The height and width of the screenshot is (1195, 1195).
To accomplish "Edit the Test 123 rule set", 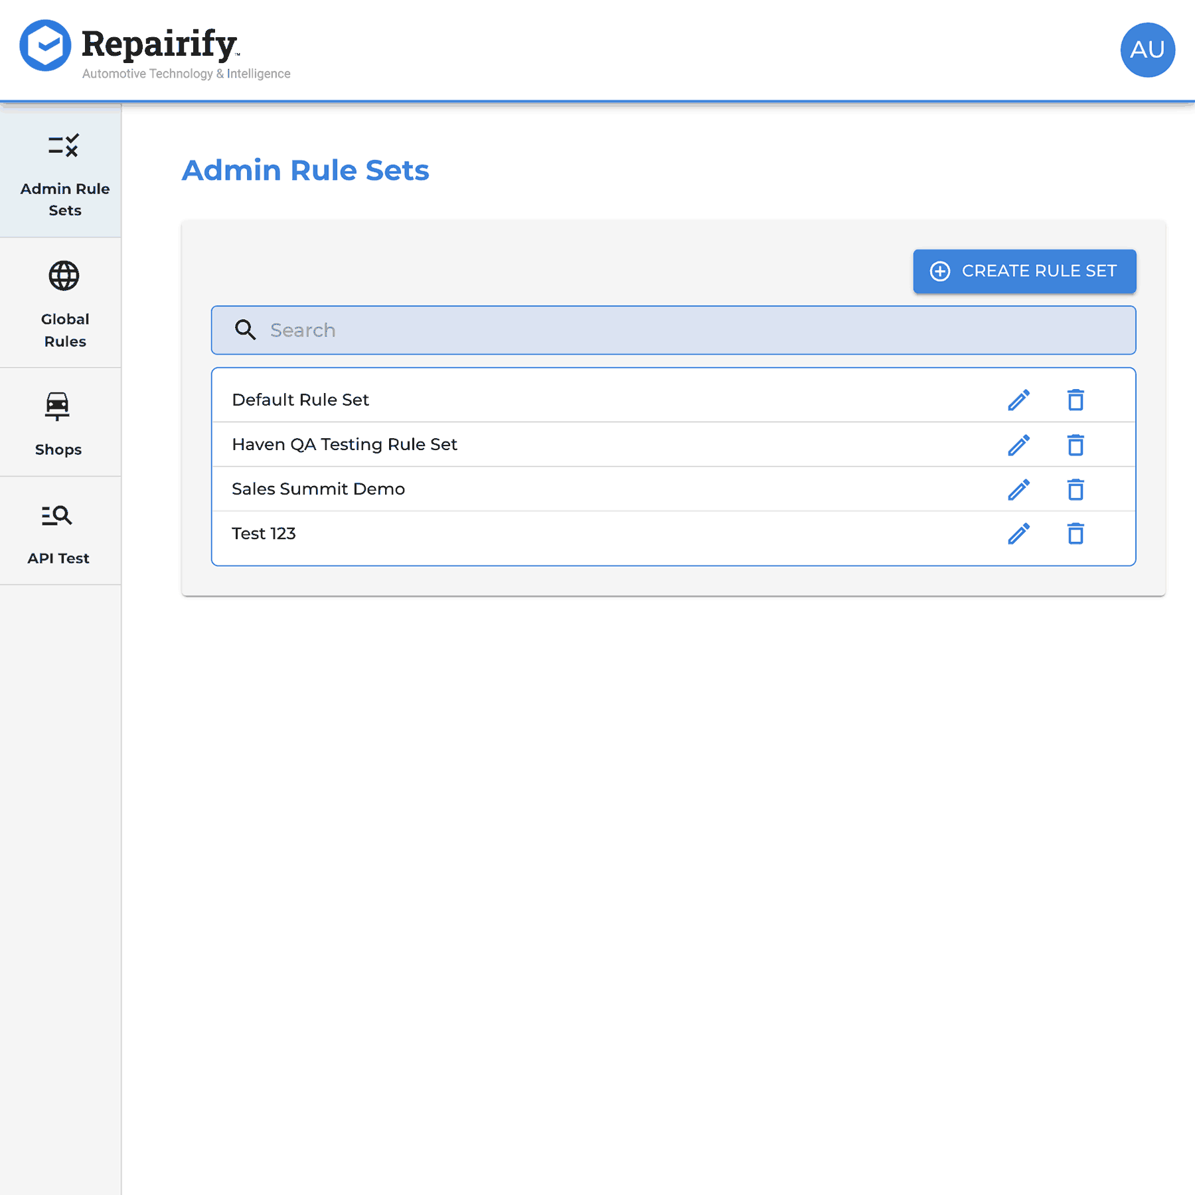I will pos(1018,534).
